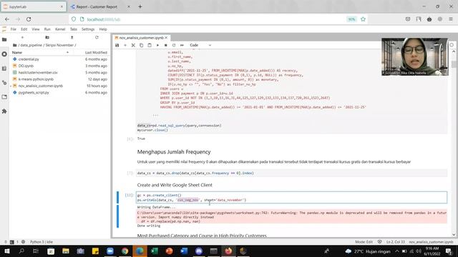458x257 pixels.
Task: Click the Create and Write Google Sheet Client heading
Action: 175,185
